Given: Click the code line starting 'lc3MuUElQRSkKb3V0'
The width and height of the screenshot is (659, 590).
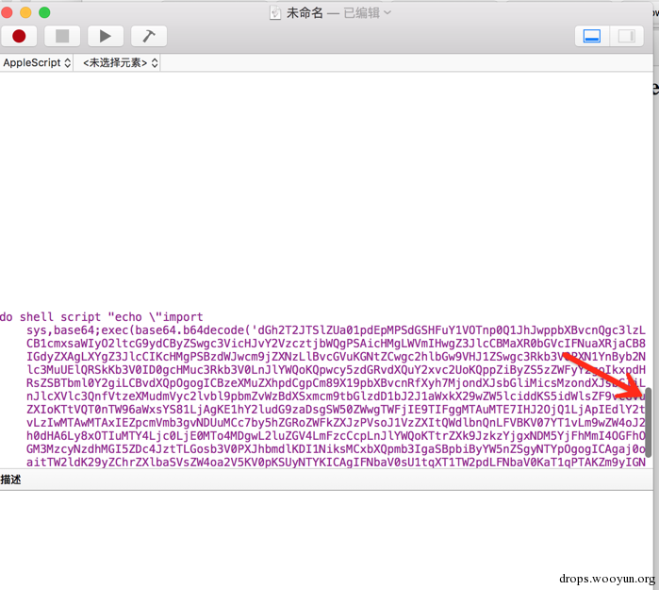Looking at the screenshot, I should pos(336,370).
